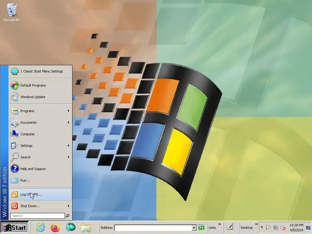Open Help and Support
The width and height of the screenshot is (312, 234).
pos(41,169)
